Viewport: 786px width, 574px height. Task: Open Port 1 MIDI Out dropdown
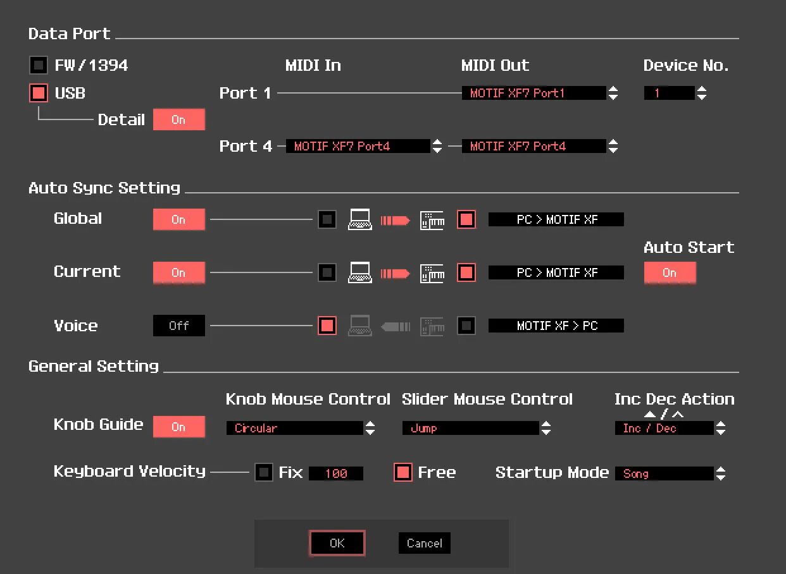click(534, 93)
